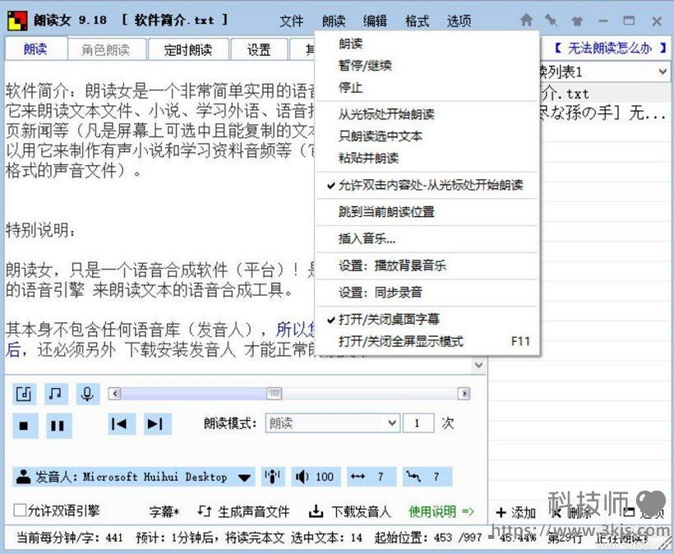Jump to previous segment button
Screen dimensions: 674x554
[121, 424]
